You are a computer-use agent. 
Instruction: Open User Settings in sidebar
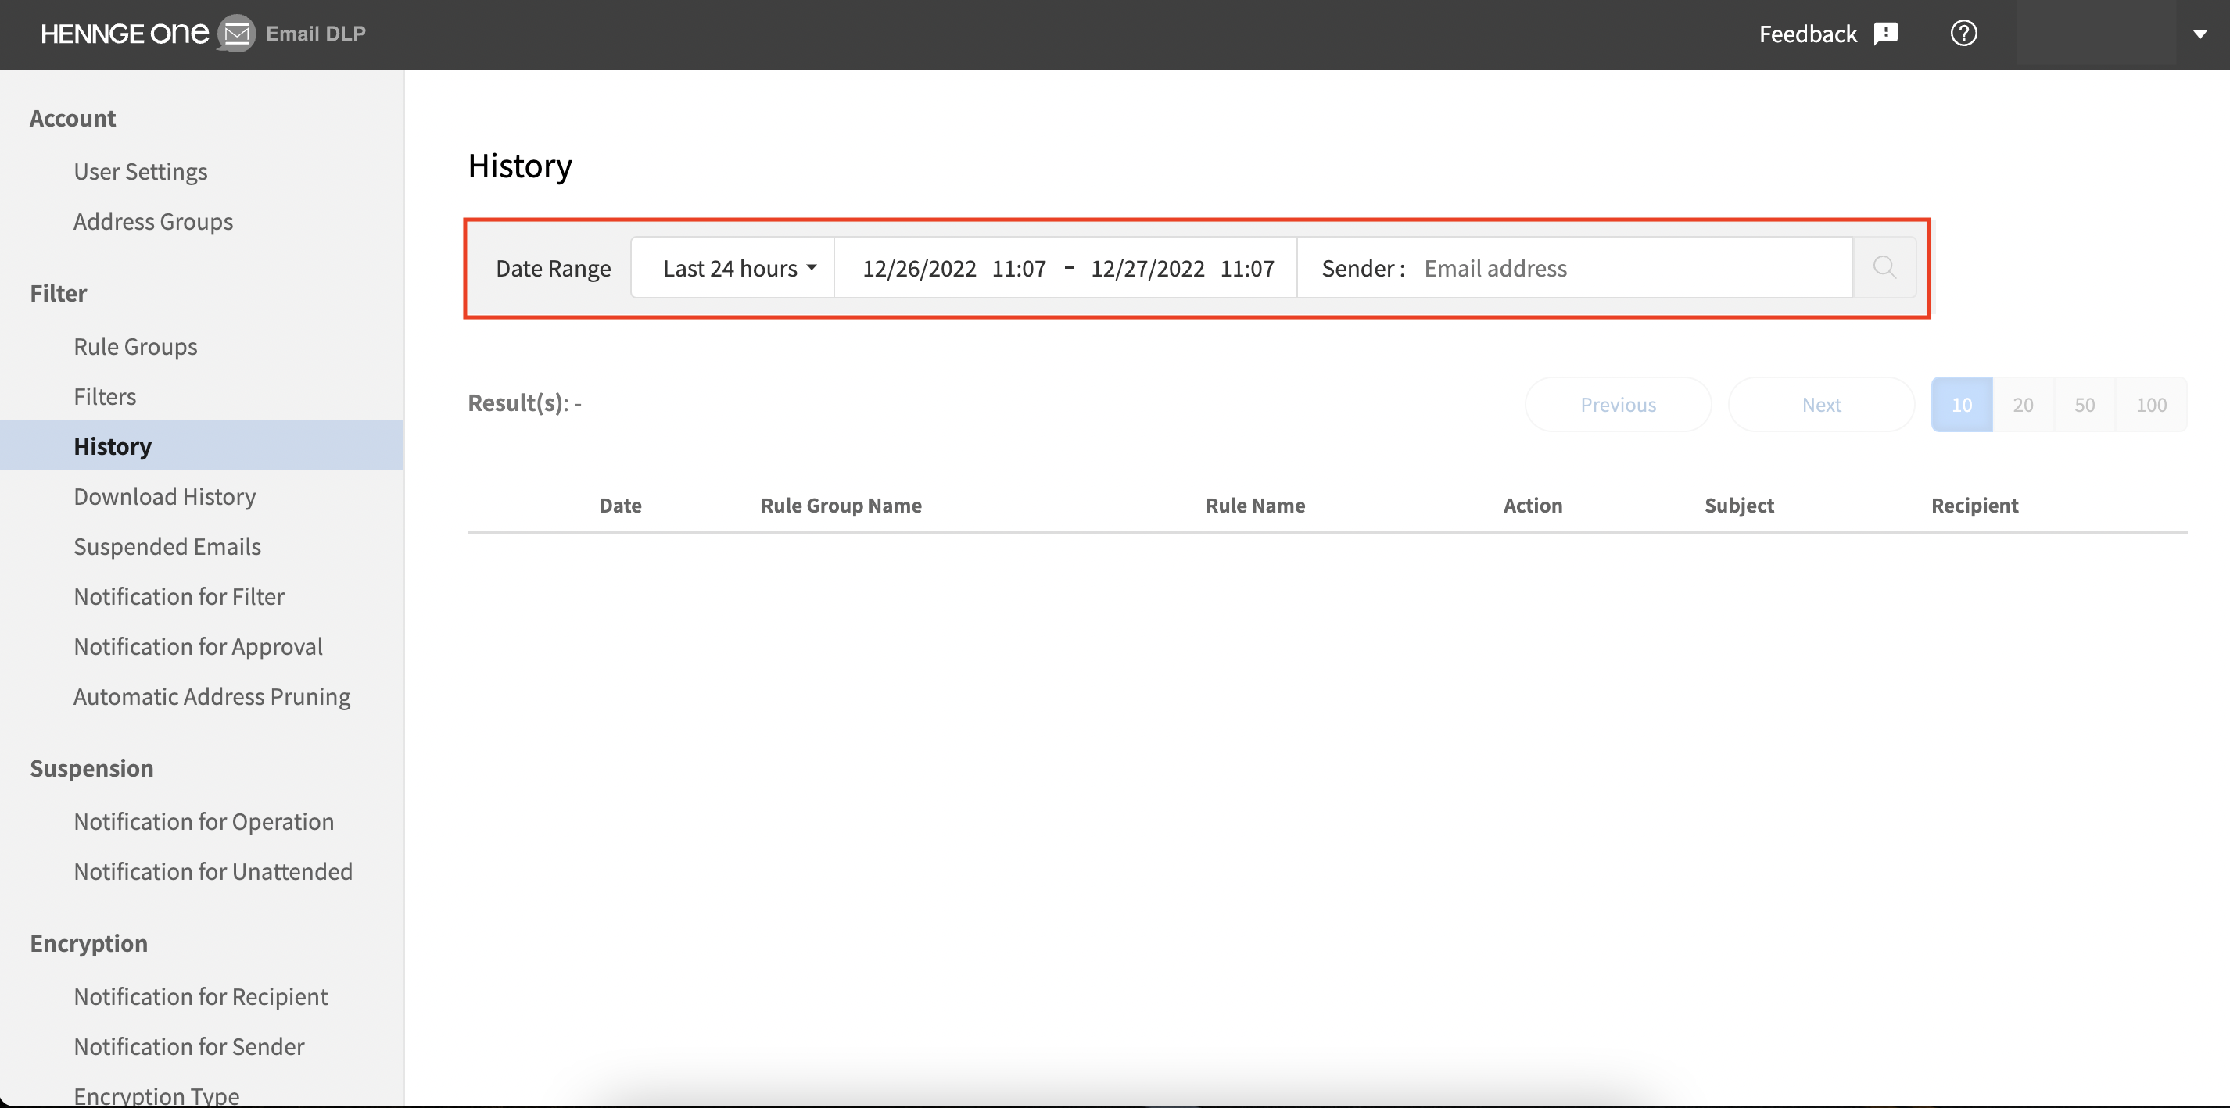(x=140, y=171)
